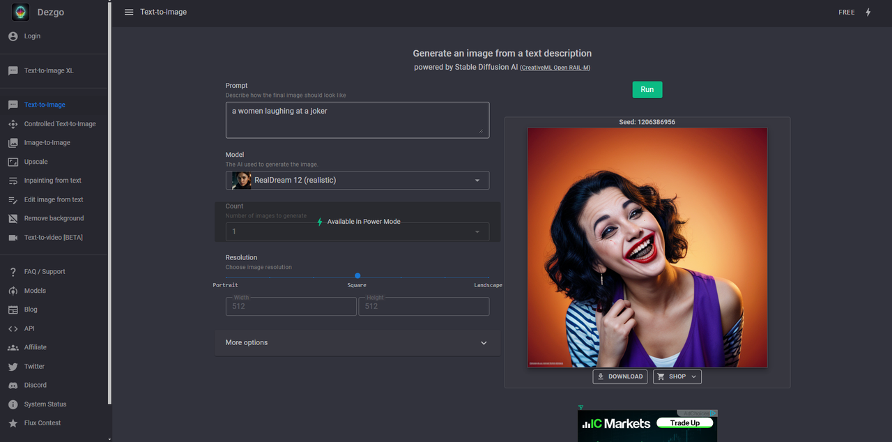
Task: Open the Twitter bird icon
Action: (x=13, y=367)
